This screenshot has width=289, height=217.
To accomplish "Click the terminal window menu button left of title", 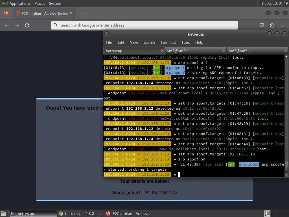I will pos(106,34).
